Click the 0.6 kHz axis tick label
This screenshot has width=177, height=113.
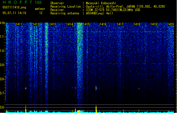click(2, 107)
